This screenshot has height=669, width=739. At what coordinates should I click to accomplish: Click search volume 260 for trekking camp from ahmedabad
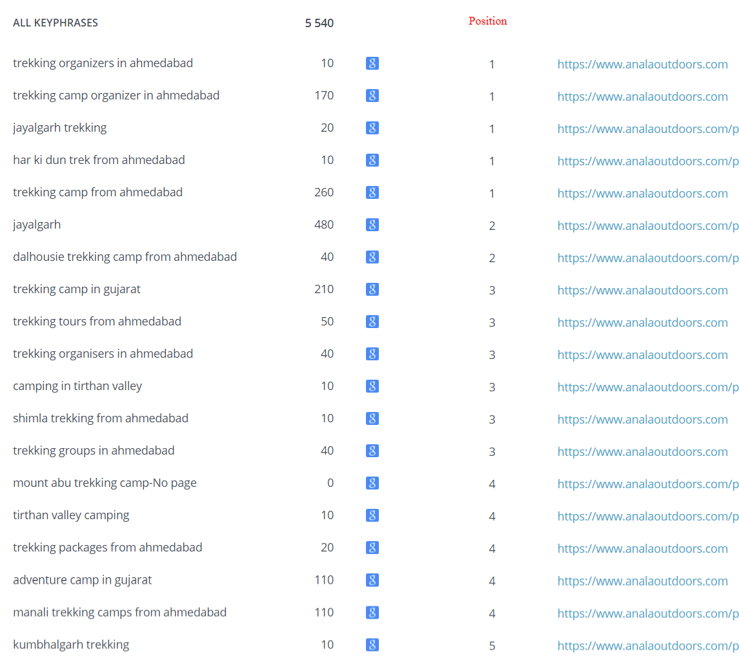coord(324,192)
